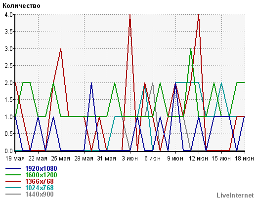This screenshot has width=257, height=200.
Task: Open the LiveInternet watermark link
Action: click(x=235, y=195)
